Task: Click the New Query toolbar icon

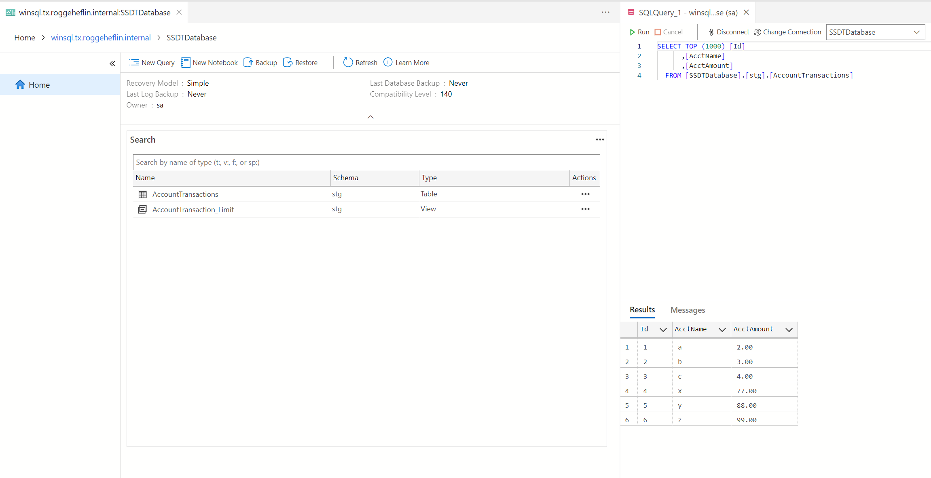Action: click(134, 63)
